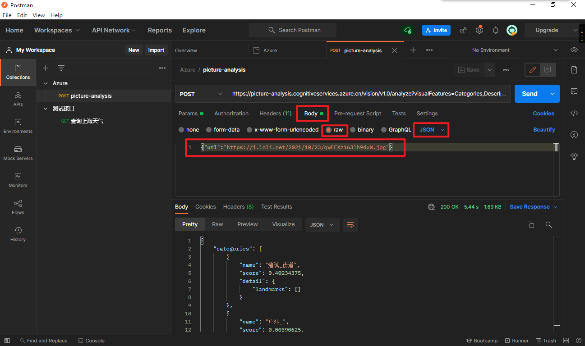Open the capture requests satellite icon
Viewport: 585px width, 346px height.
pyautogui.click(x=463, y=30)
